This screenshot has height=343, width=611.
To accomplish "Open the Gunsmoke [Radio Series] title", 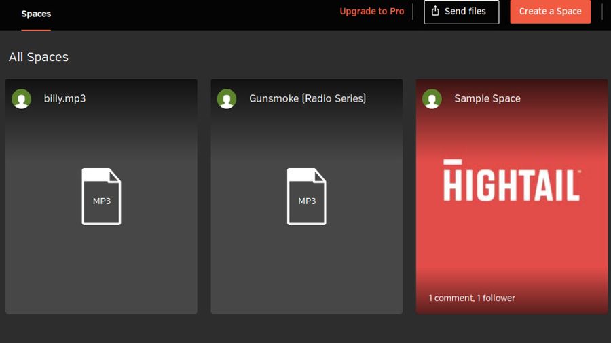I will click(x=308, y=98).
